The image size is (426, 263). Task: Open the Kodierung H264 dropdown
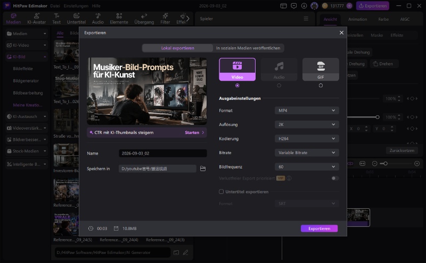(307, 139)
